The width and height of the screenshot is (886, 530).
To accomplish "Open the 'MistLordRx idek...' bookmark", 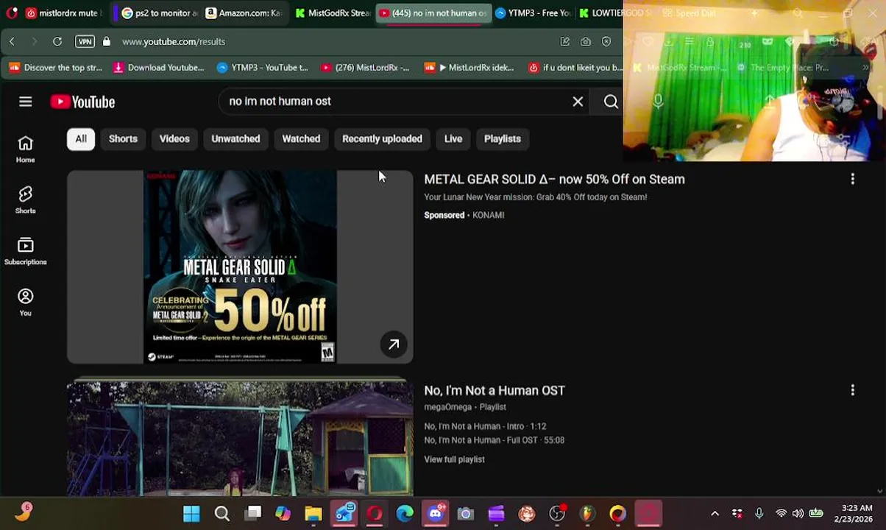I will [x=469, y=68].
